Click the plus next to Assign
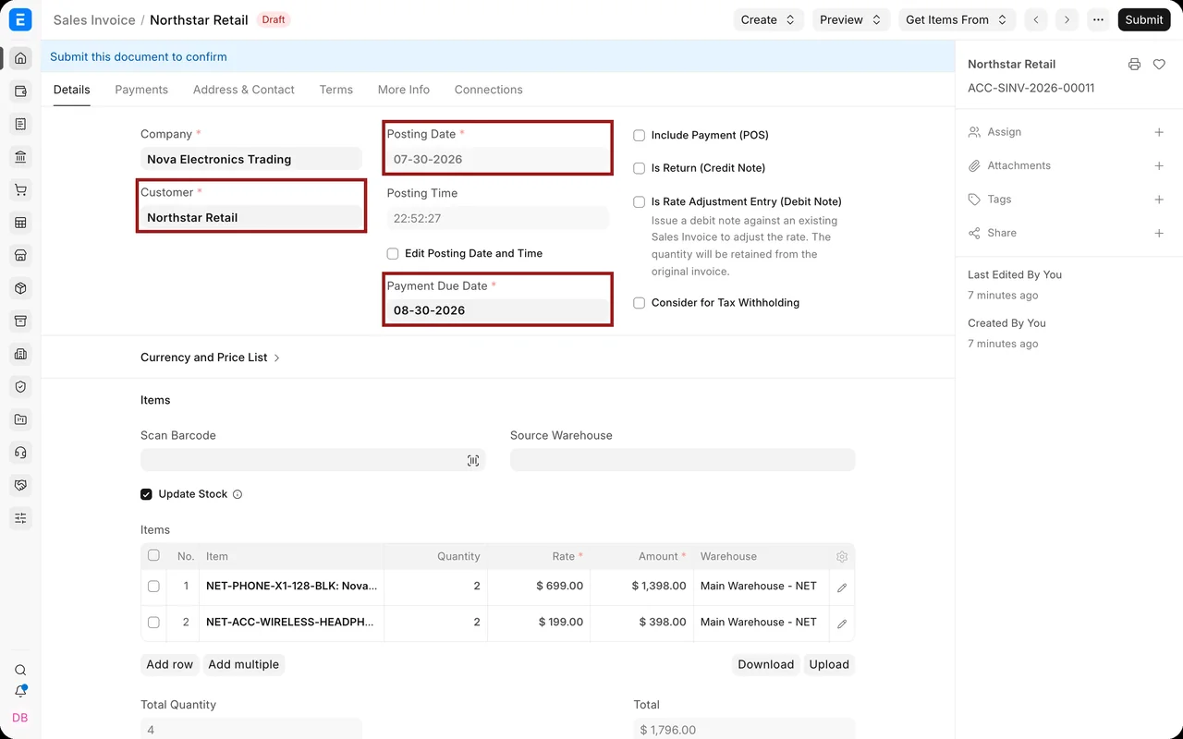Viewport: 1183px width, 739px height. 1159,132
